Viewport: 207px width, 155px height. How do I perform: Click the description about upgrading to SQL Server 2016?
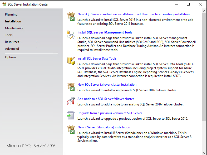pos(133,119)
